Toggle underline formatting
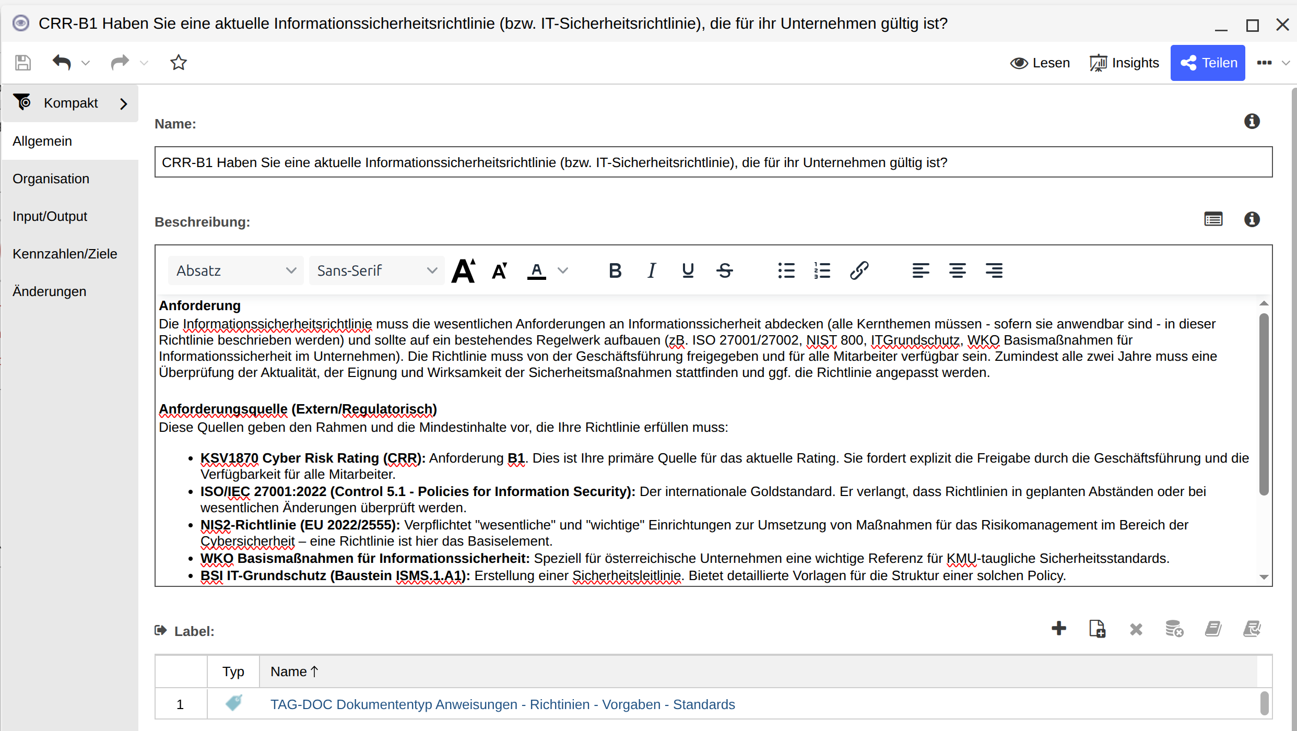The image size is (1297, 731). point(688,270)
